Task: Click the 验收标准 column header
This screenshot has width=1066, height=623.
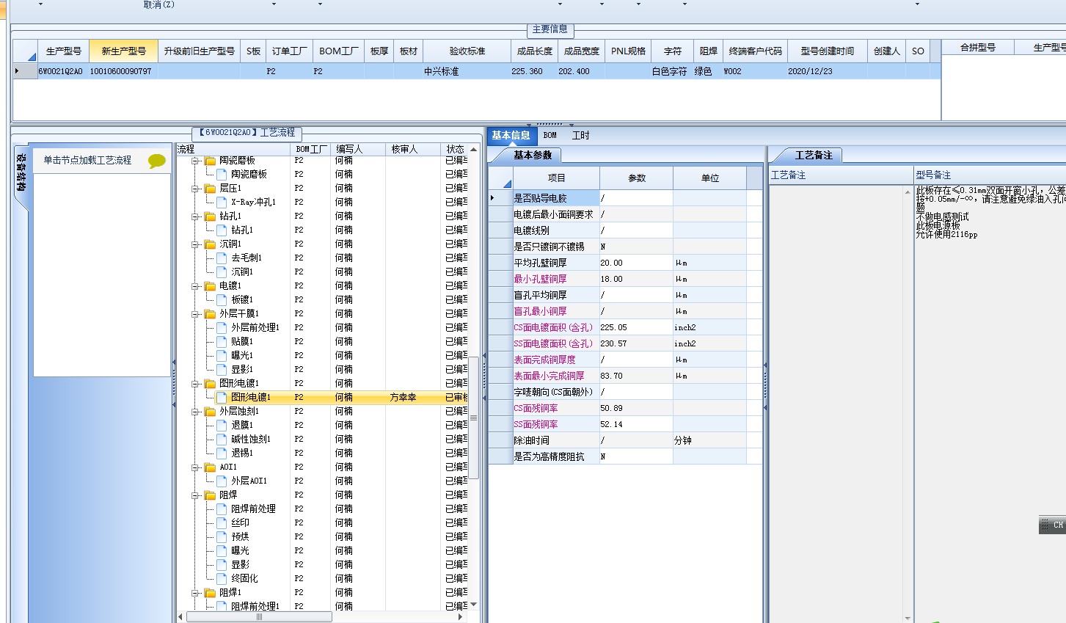Action: coord(467,51)
